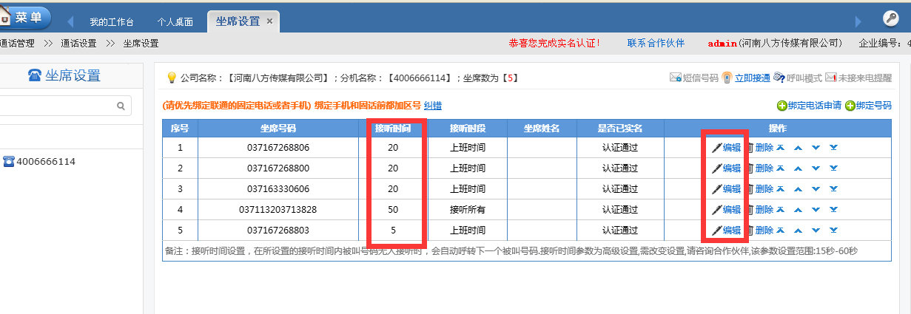Send row 5 to bottom with double-down arrow
This screenshot has width=911, height=314.
point(833,231)
